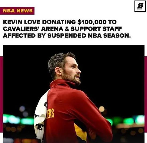Click the word "STAFF" in the headline
The image size is (147, 143).
tap(112, 29)
